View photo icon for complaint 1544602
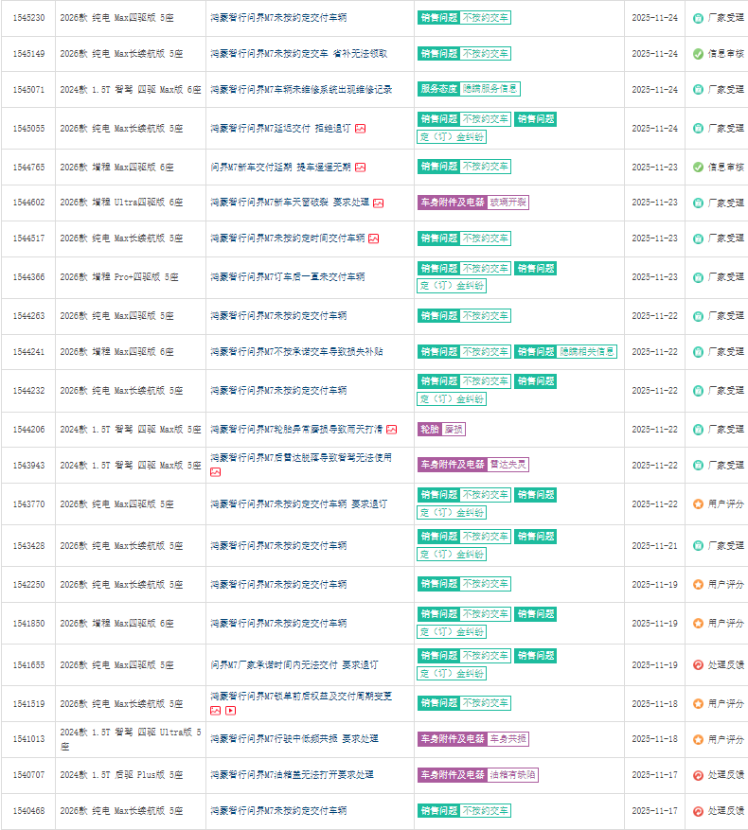Screen dimensions: 748x830 [379, 203]
